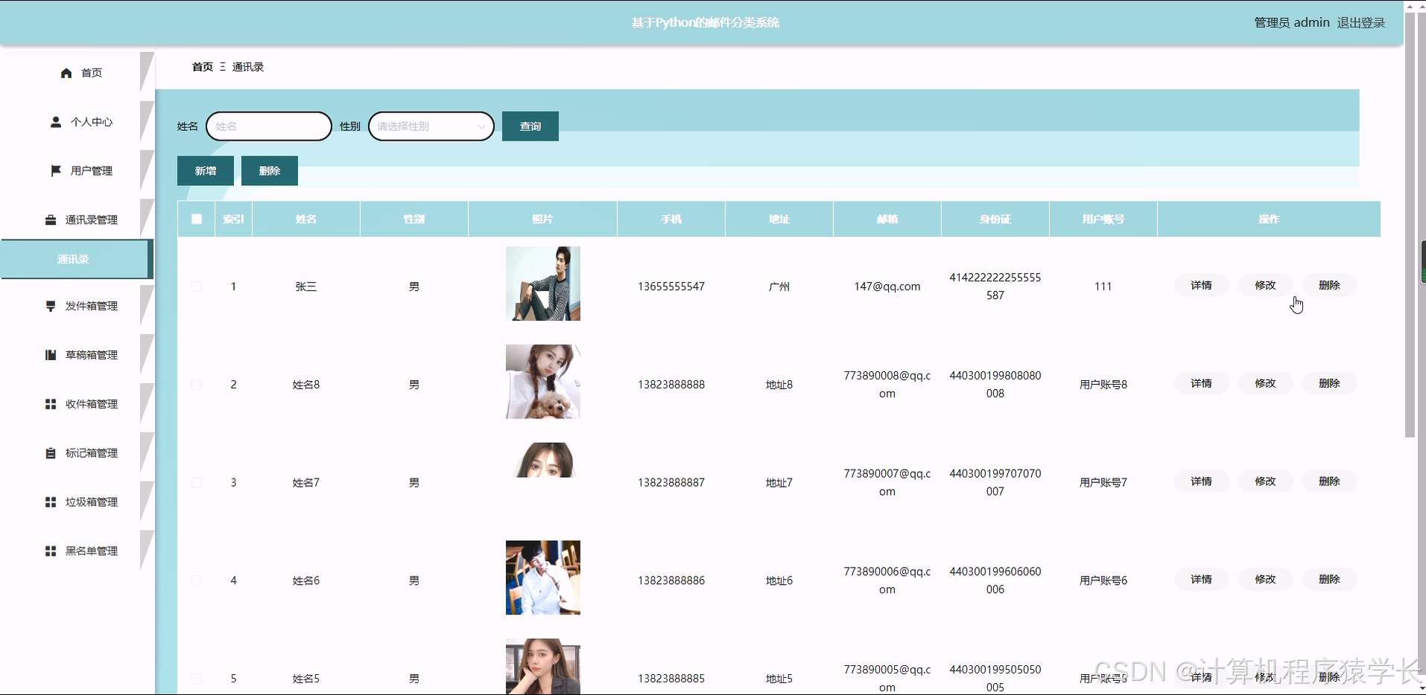Click the photo thumbnail of 姓名8
The width and height of the screenshot is (1426, 695).
coord(543,382)
